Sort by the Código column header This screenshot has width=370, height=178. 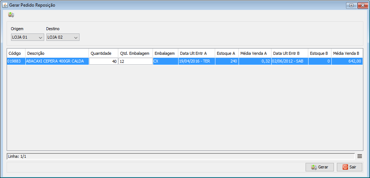(16, 53)
